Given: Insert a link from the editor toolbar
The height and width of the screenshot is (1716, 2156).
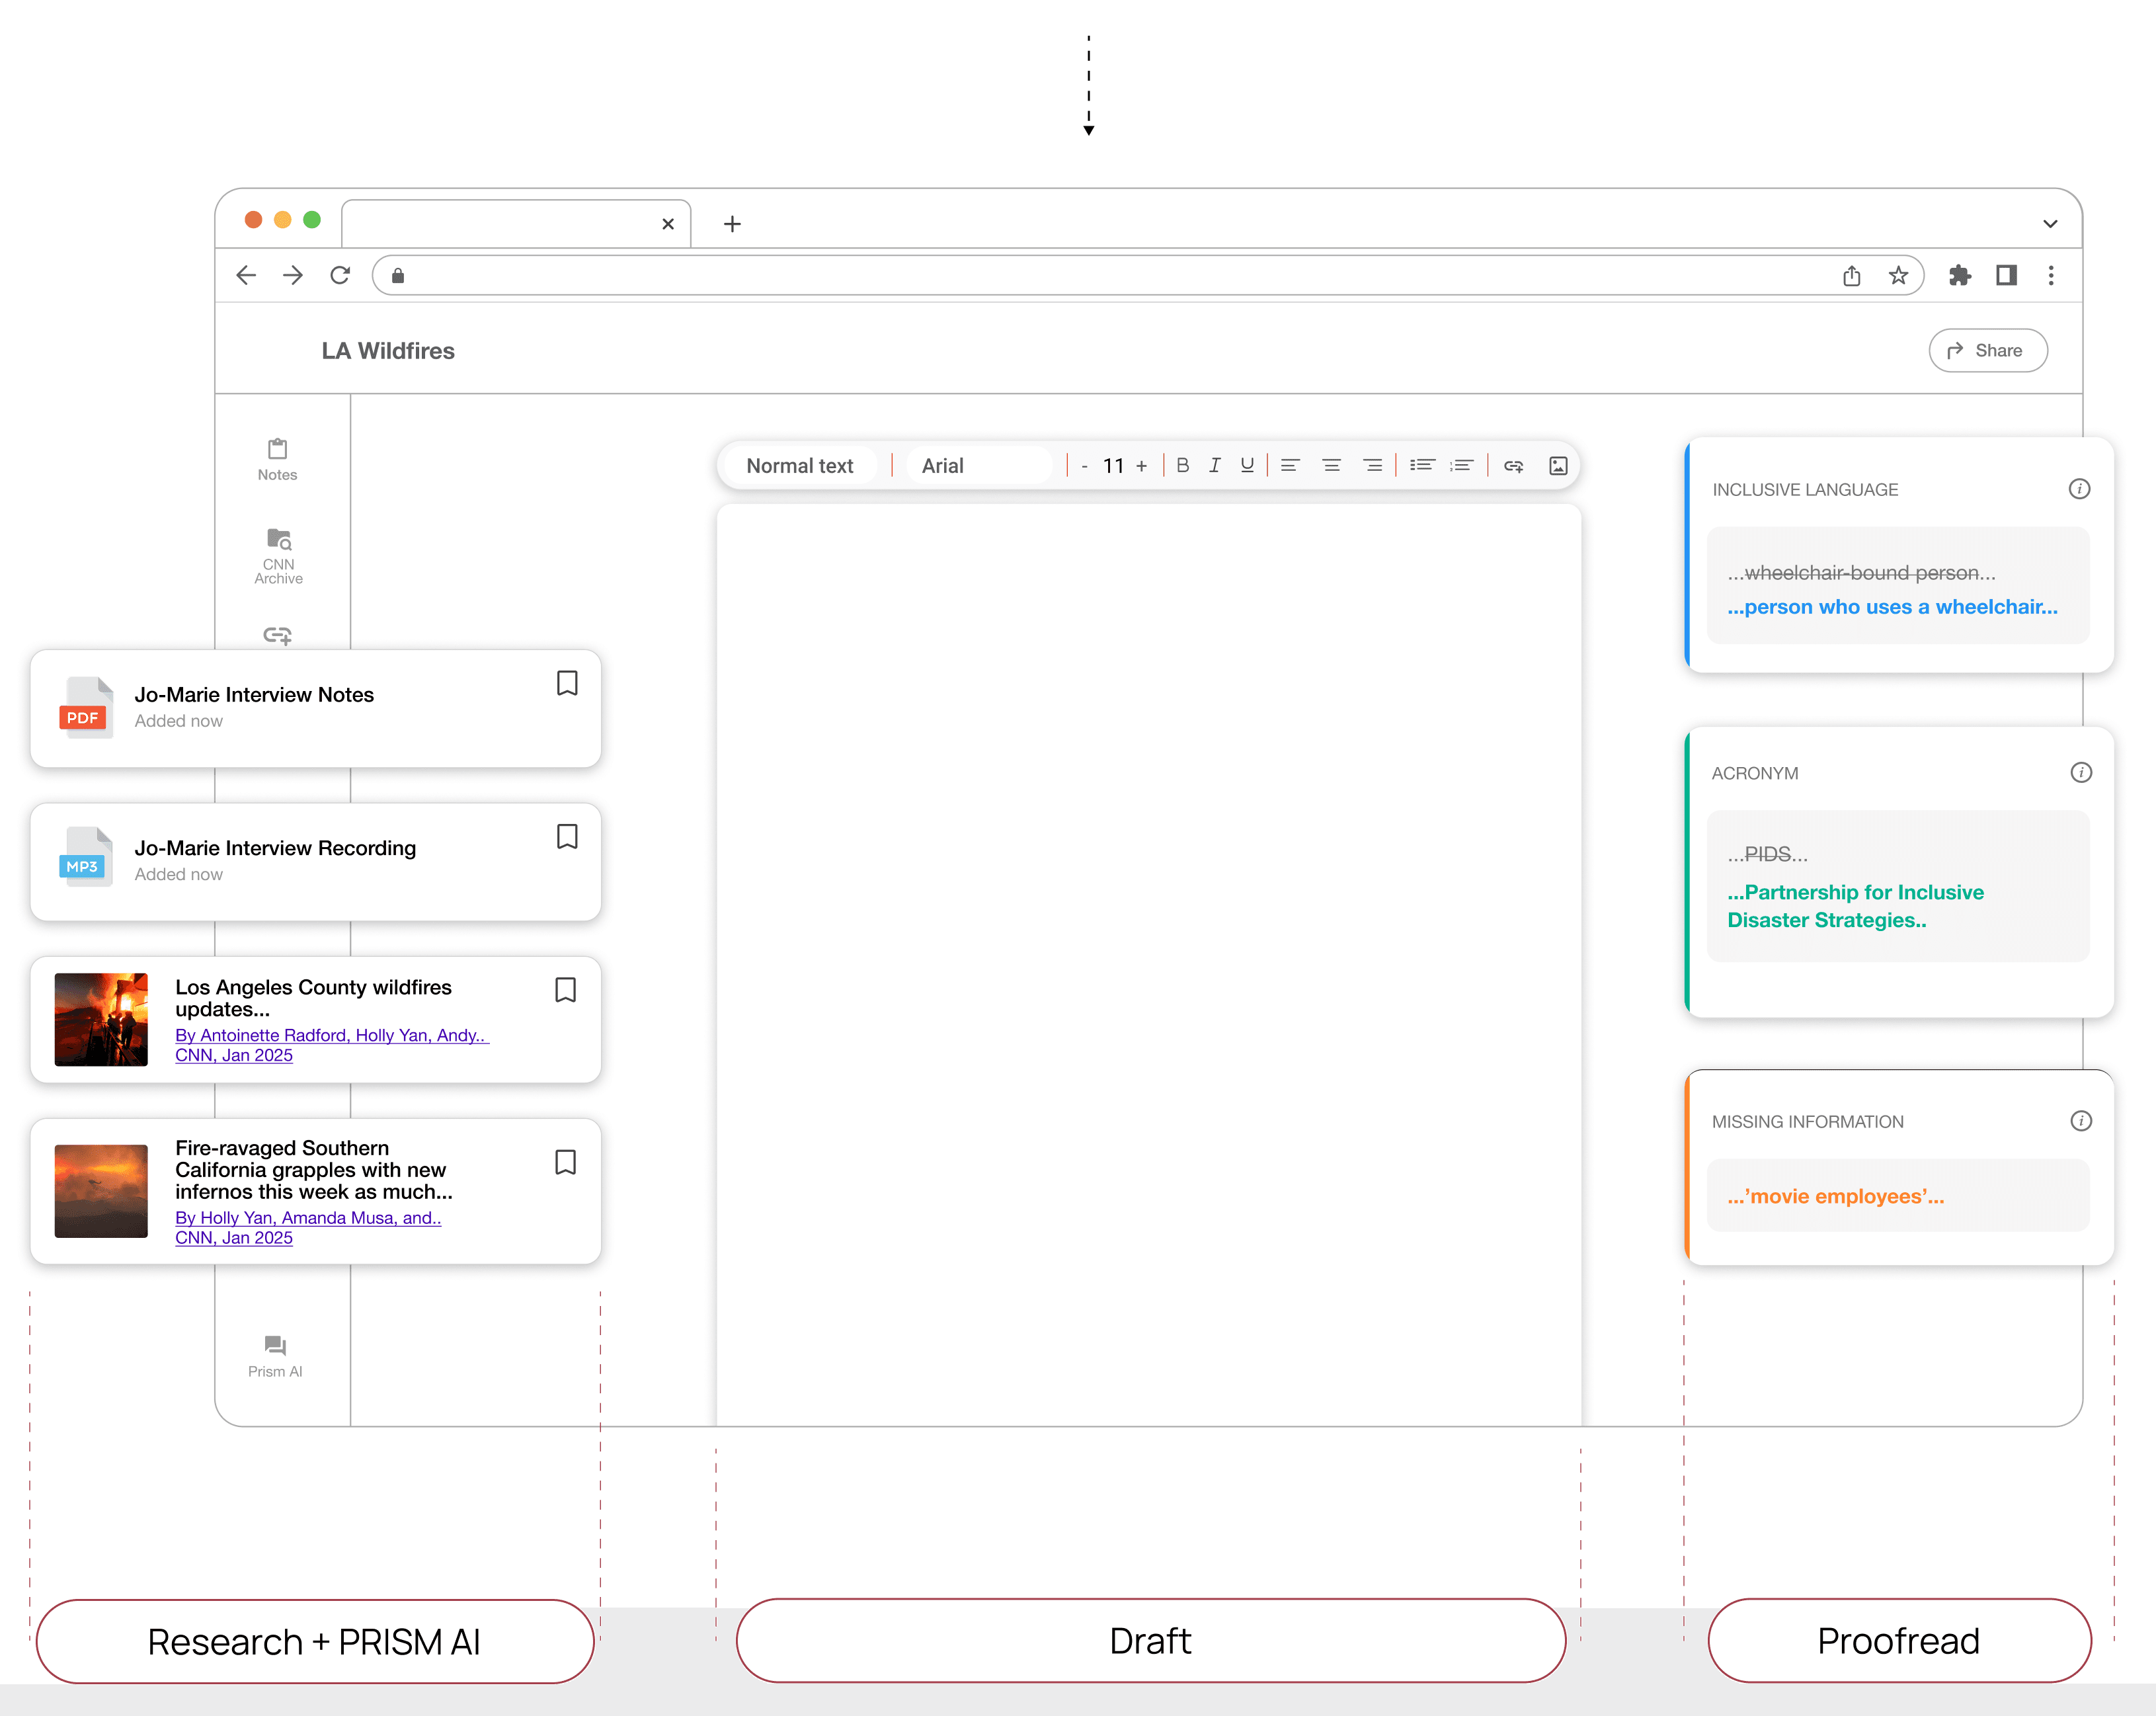Looking at the screenshot, I should tap(1513, 465).
